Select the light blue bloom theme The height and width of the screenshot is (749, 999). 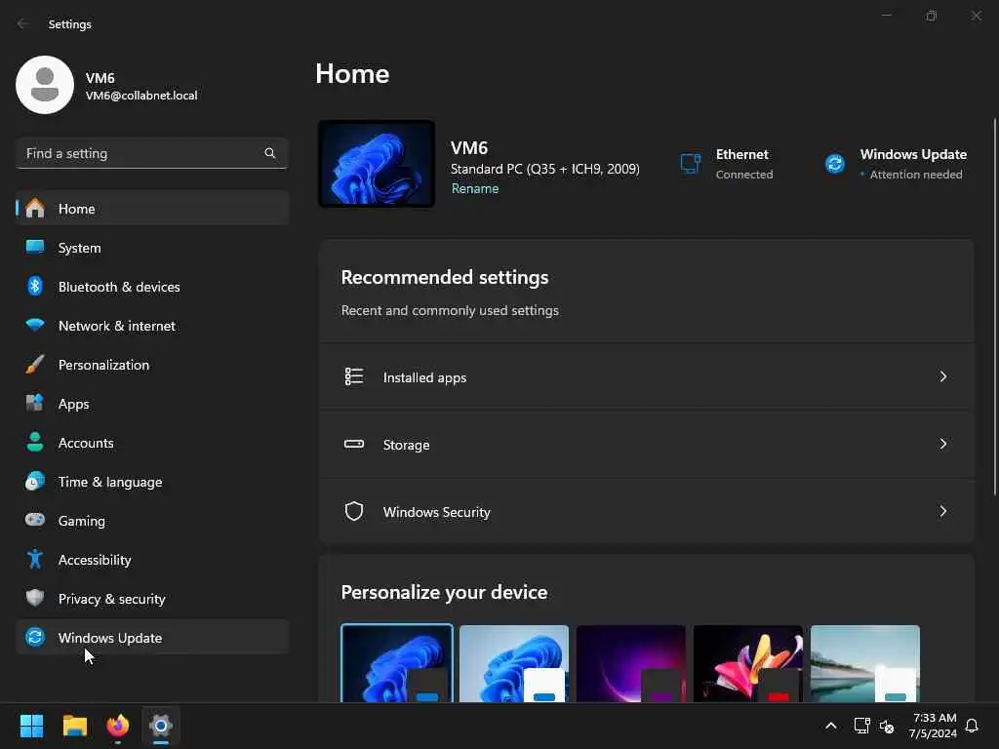tap(514, 663)
